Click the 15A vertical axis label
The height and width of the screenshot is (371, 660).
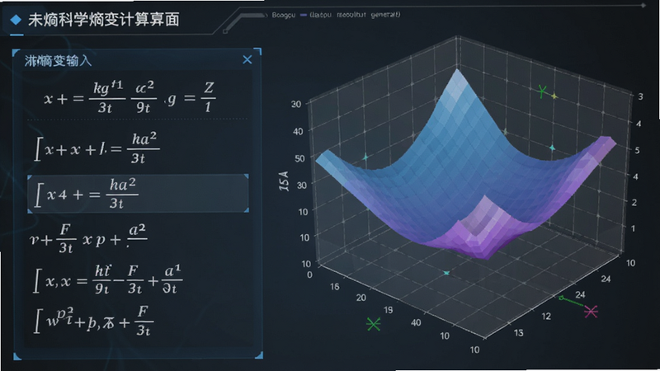pyautogui.click(x=285, y=181)
